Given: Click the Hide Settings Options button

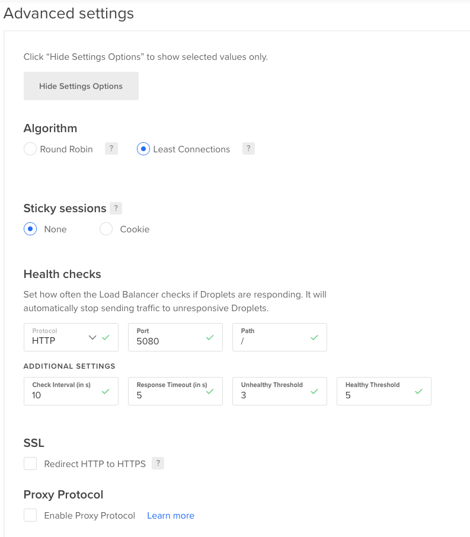Looking at the screenshot, I should click(81, 86).
